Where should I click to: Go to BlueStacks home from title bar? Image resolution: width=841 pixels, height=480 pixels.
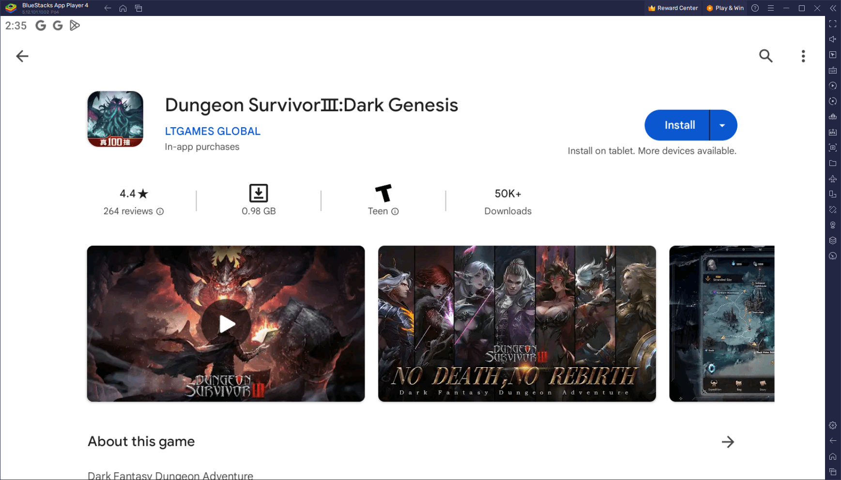tap(123, 8)
